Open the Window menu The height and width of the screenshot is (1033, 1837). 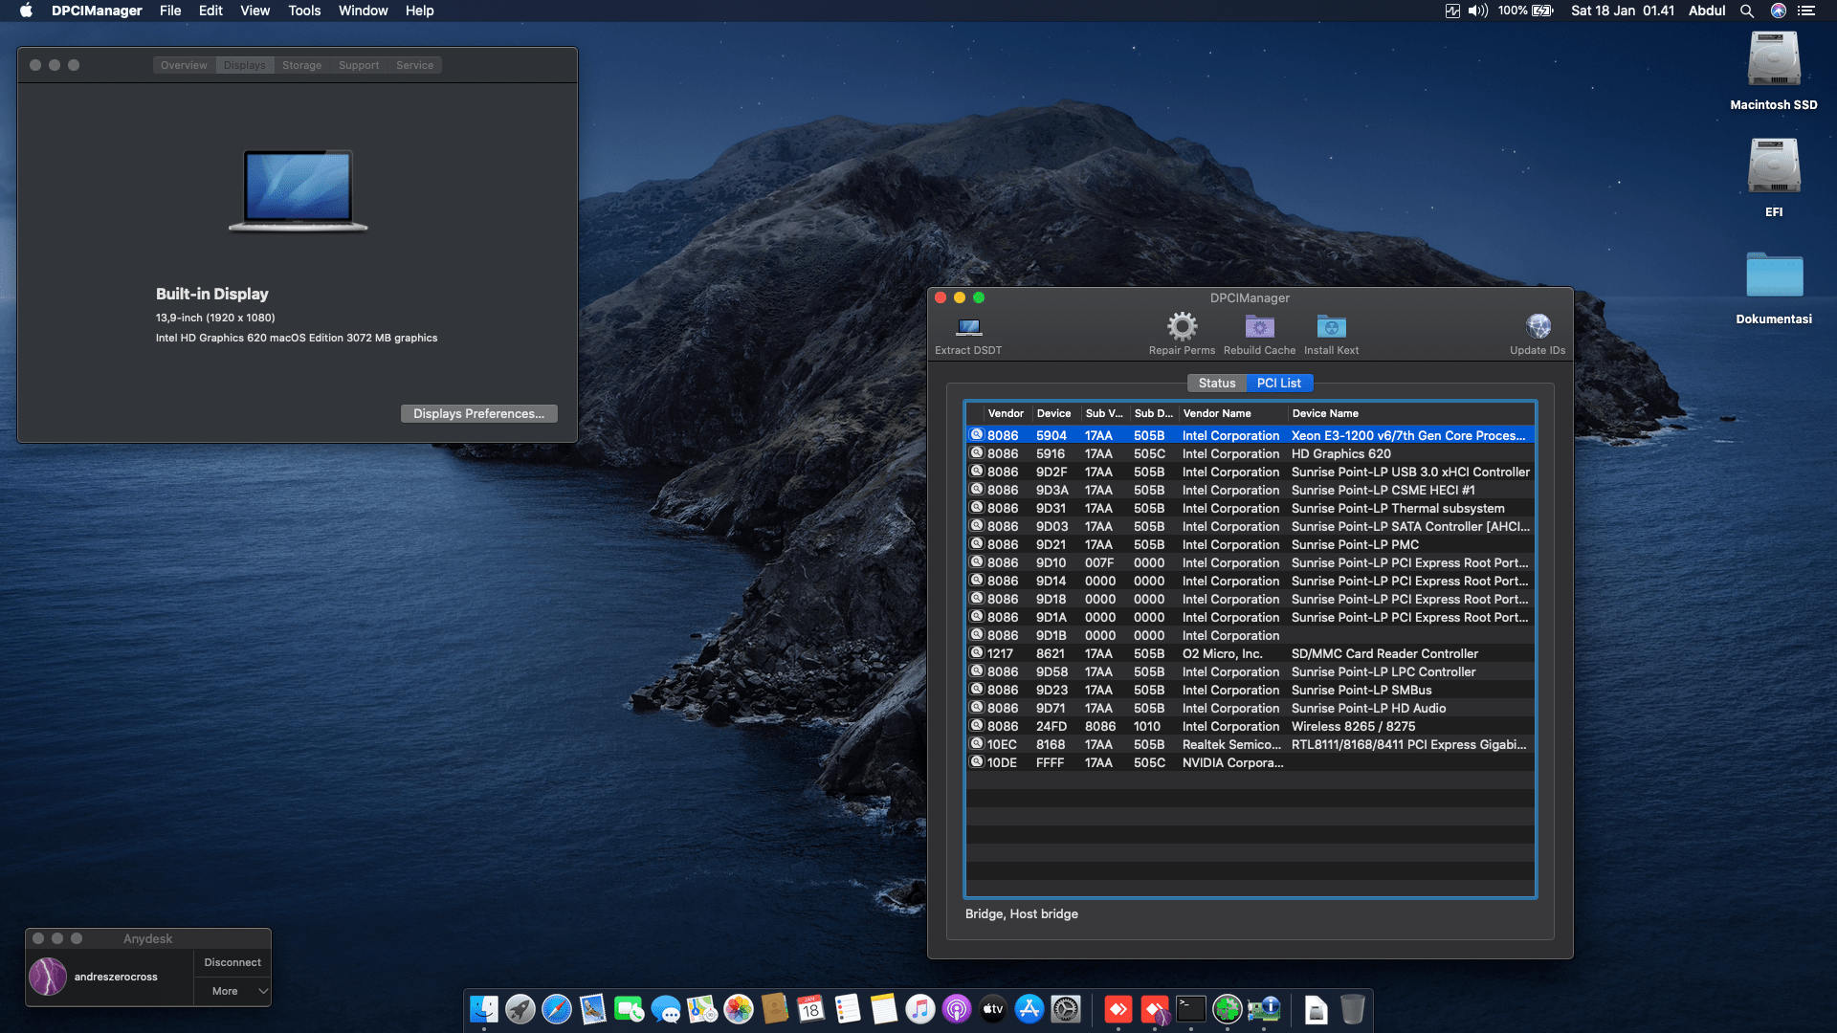point(363,11)
